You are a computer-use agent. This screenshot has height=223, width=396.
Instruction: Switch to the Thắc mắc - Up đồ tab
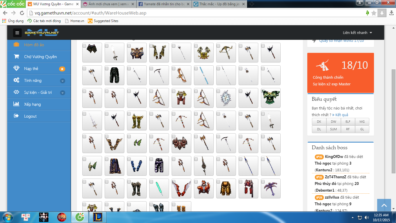click(219, 4)
